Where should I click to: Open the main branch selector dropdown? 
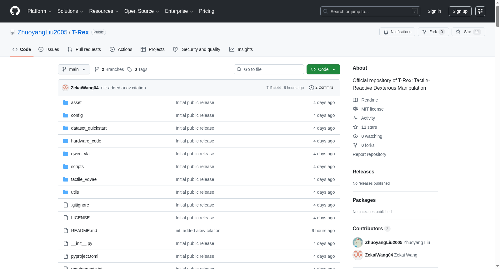click(x=74, y=69)
